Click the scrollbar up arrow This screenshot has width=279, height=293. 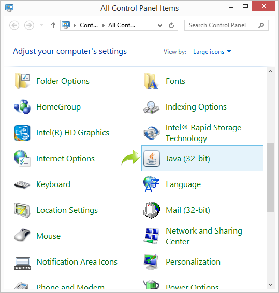[x=270, y=71]
